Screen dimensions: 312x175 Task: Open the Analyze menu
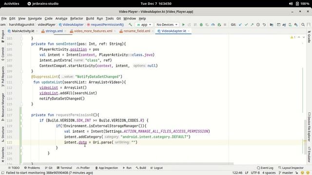click(x=61, y=18)
